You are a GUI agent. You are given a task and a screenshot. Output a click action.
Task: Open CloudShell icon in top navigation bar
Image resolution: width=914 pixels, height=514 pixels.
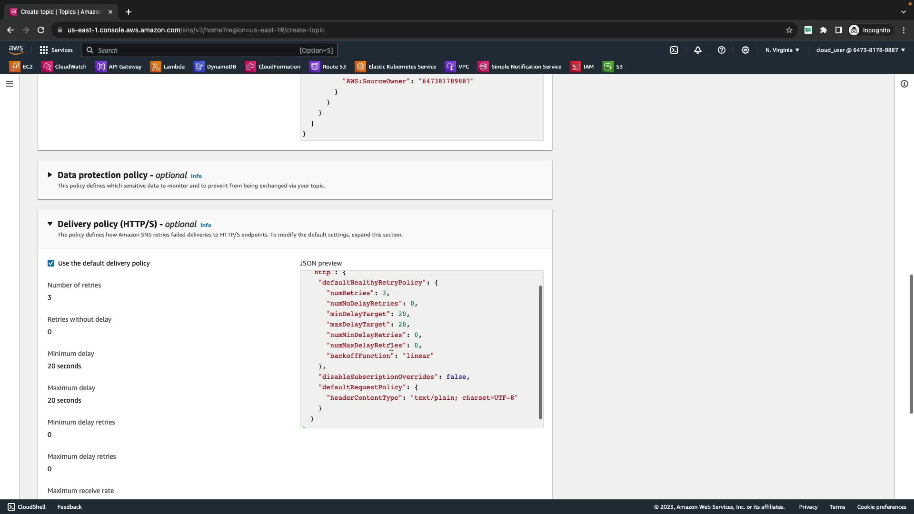click(674, 50)
